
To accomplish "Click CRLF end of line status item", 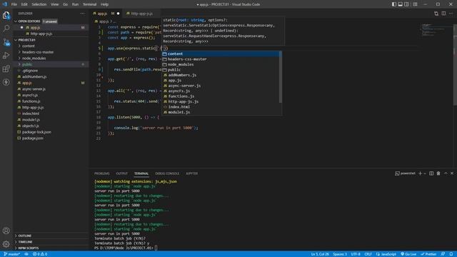I will [x=368, y=254].
